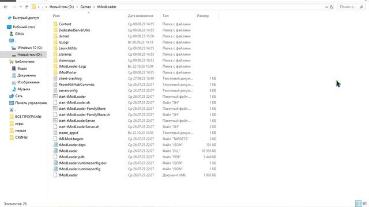Select serverconfig file icon
369x207 pixels.
point(55,90)
